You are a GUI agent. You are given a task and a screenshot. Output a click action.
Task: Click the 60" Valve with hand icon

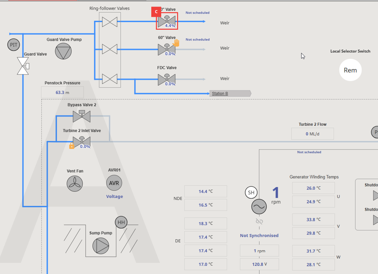click(x=167, y=49)
